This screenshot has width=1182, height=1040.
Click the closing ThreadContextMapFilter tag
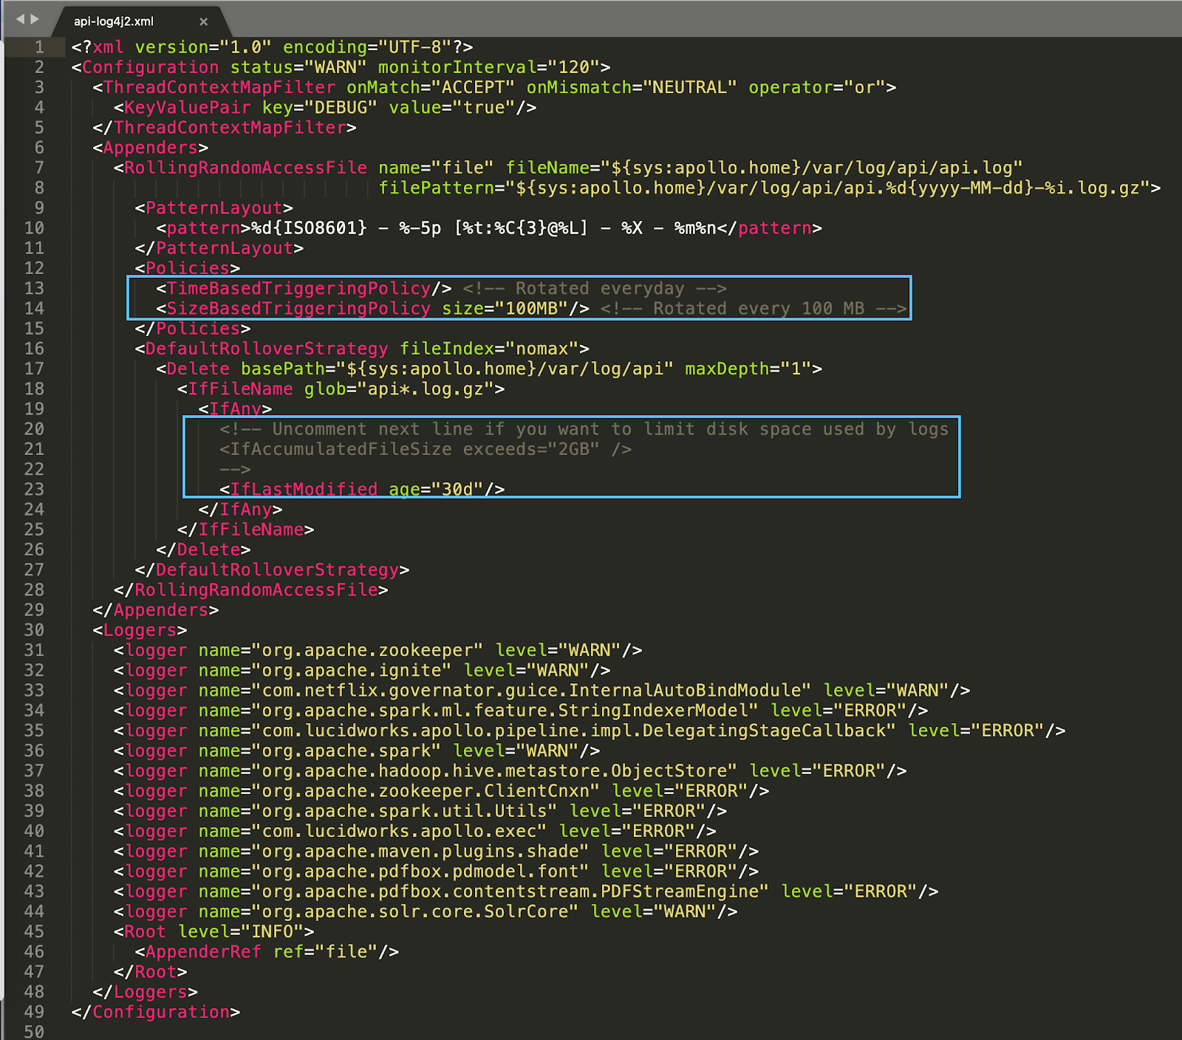pyautogui.click(x=225, y=127)
